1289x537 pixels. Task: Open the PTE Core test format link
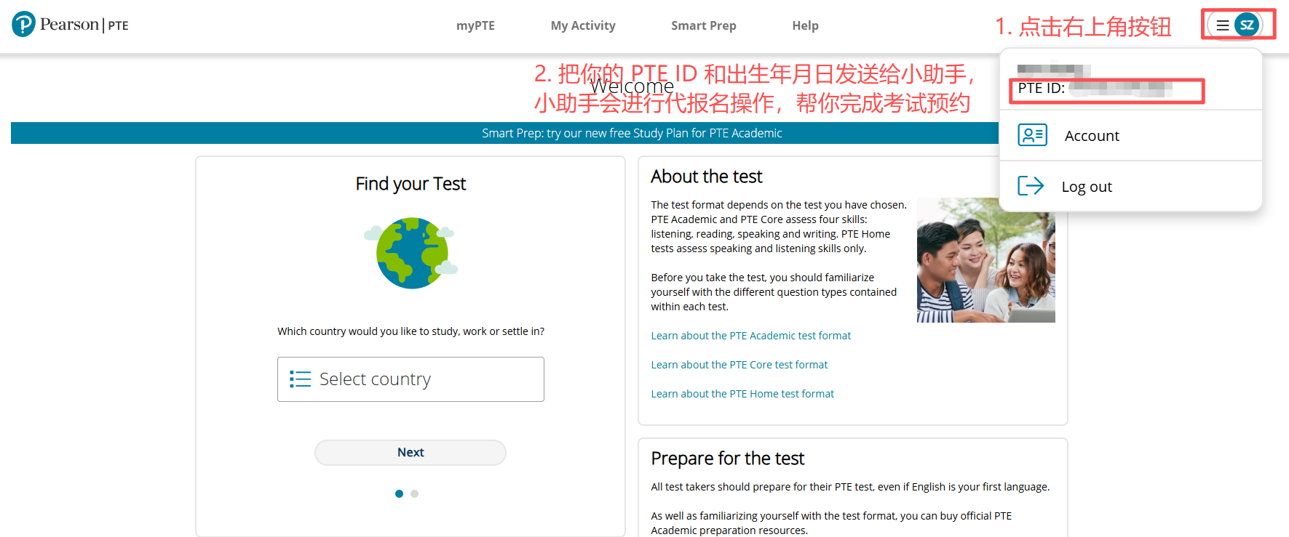click(739, 365)
